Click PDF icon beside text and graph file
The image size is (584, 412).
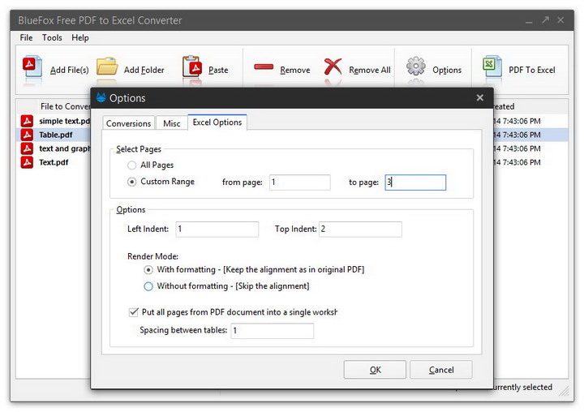coord(27,148)
